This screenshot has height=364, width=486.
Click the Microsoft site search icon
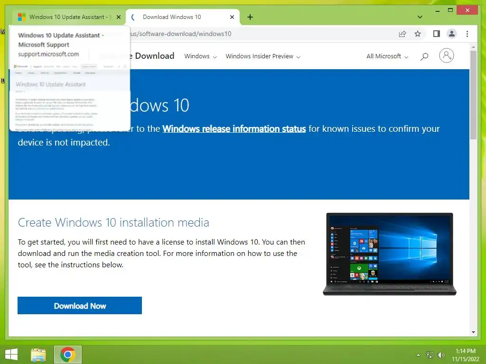coord(424,56)
